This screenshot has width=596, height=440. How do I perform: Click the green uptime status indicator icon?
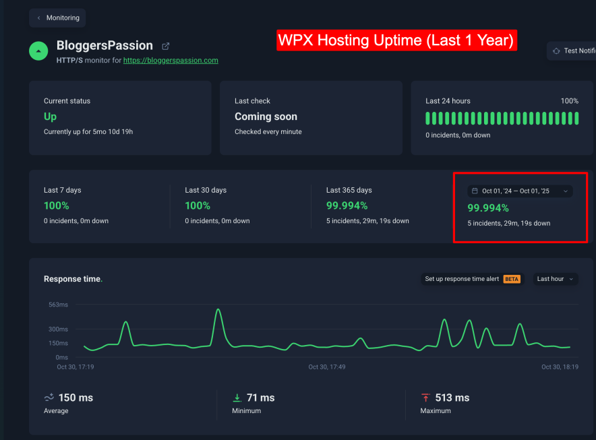point(38,51)
